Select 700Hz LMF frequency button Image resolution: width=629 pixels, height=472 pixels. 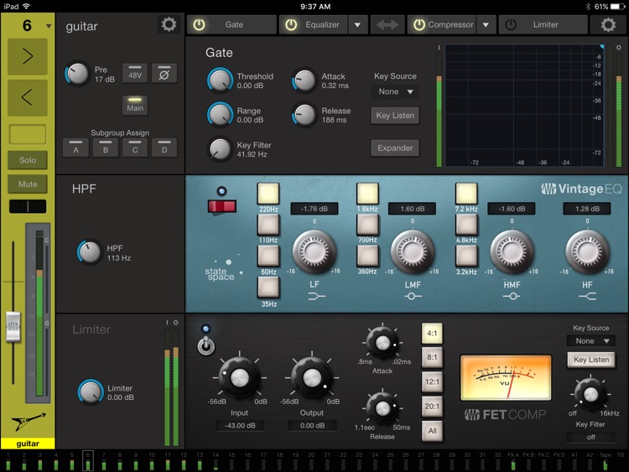pos(367,225)
